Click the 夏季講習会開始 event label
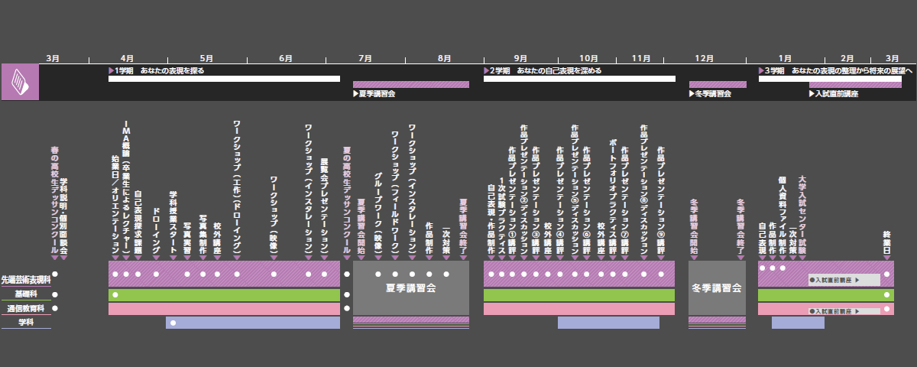Image resolution: width=917 pixels, height=367 pixels. click(361, 227)
